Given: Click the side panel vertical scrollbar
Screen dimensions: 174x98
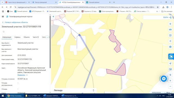Looking at the screenshot, I should (x=50, y=42).
